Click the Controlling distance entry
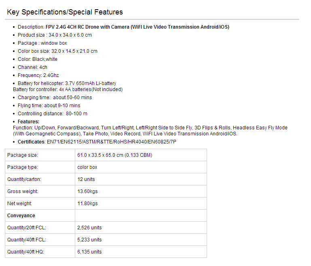Viewport: 311px width, 266px height. 53,114
